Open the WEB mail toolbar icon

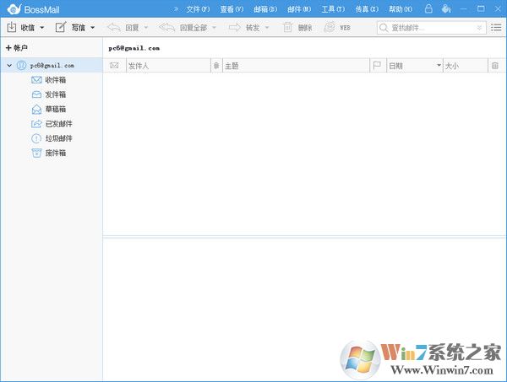(x=330, y=28)
